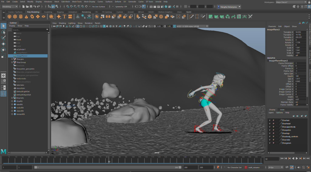Viewport: 311px width, 172px height.
Task: Toggle visibility of Elsa:upperbody layer
Action: point(270,127)
